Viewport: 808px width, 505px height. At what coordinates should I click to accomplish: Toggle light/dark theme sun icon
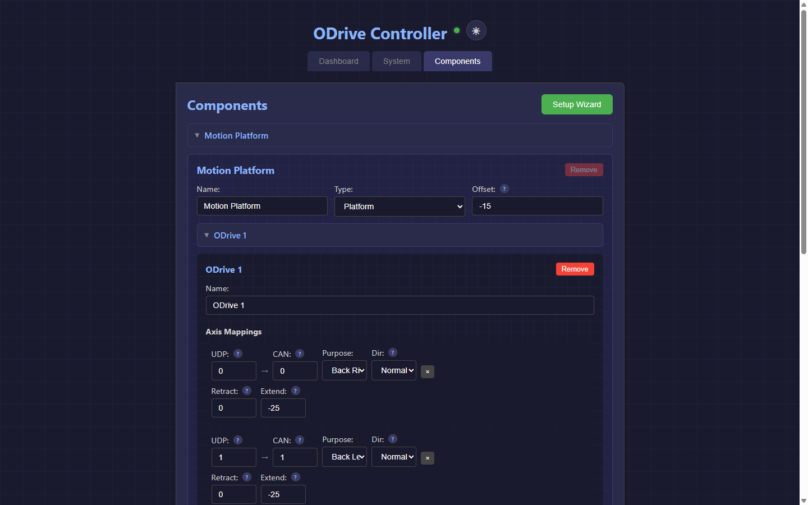pos(476,31)
